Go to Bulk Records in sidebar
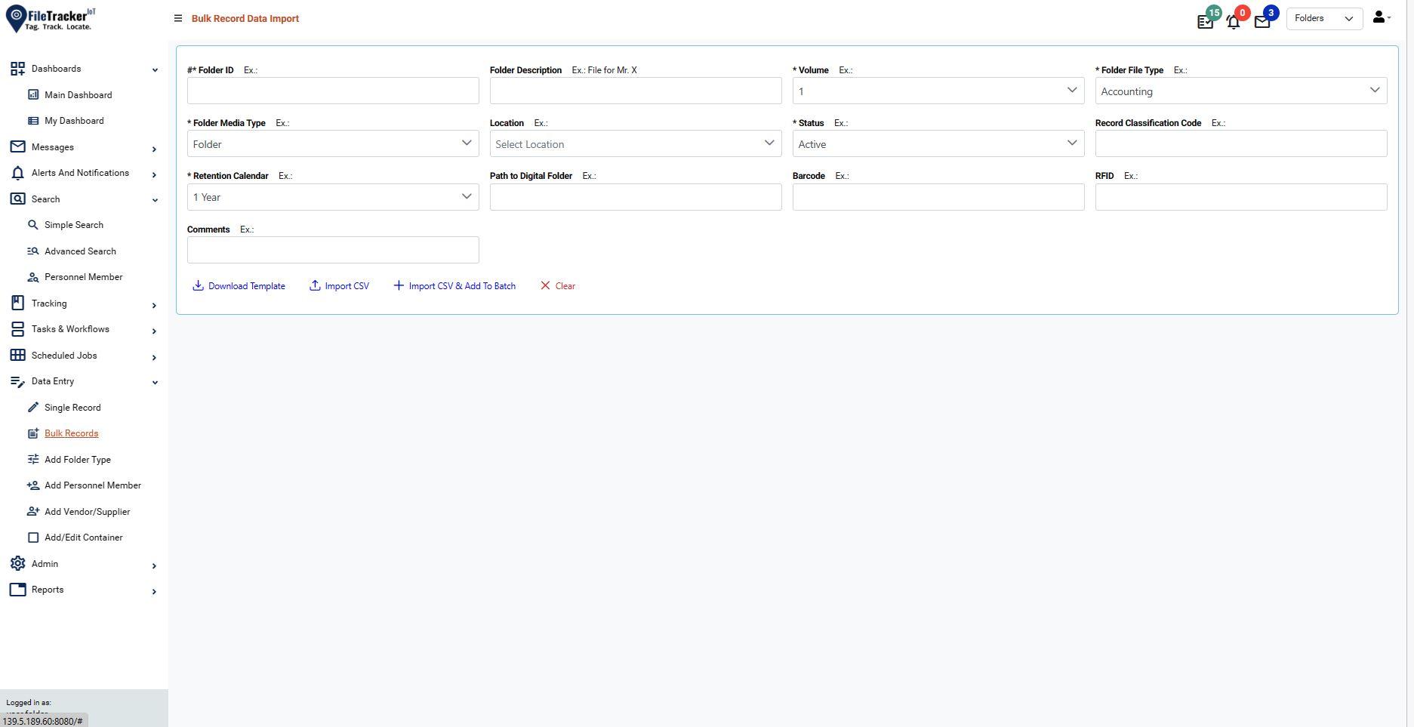Viewport: 1414px width, 727px height. 71,433
